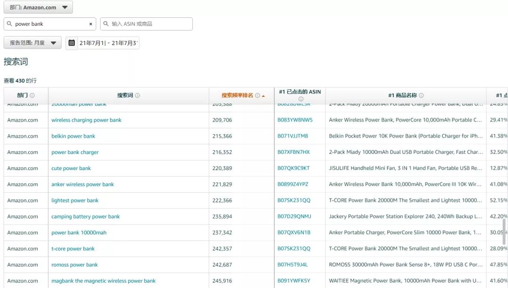
Task: Open search term anker wireless power bank
Action: pyautogui.click(x=83, y=185)
